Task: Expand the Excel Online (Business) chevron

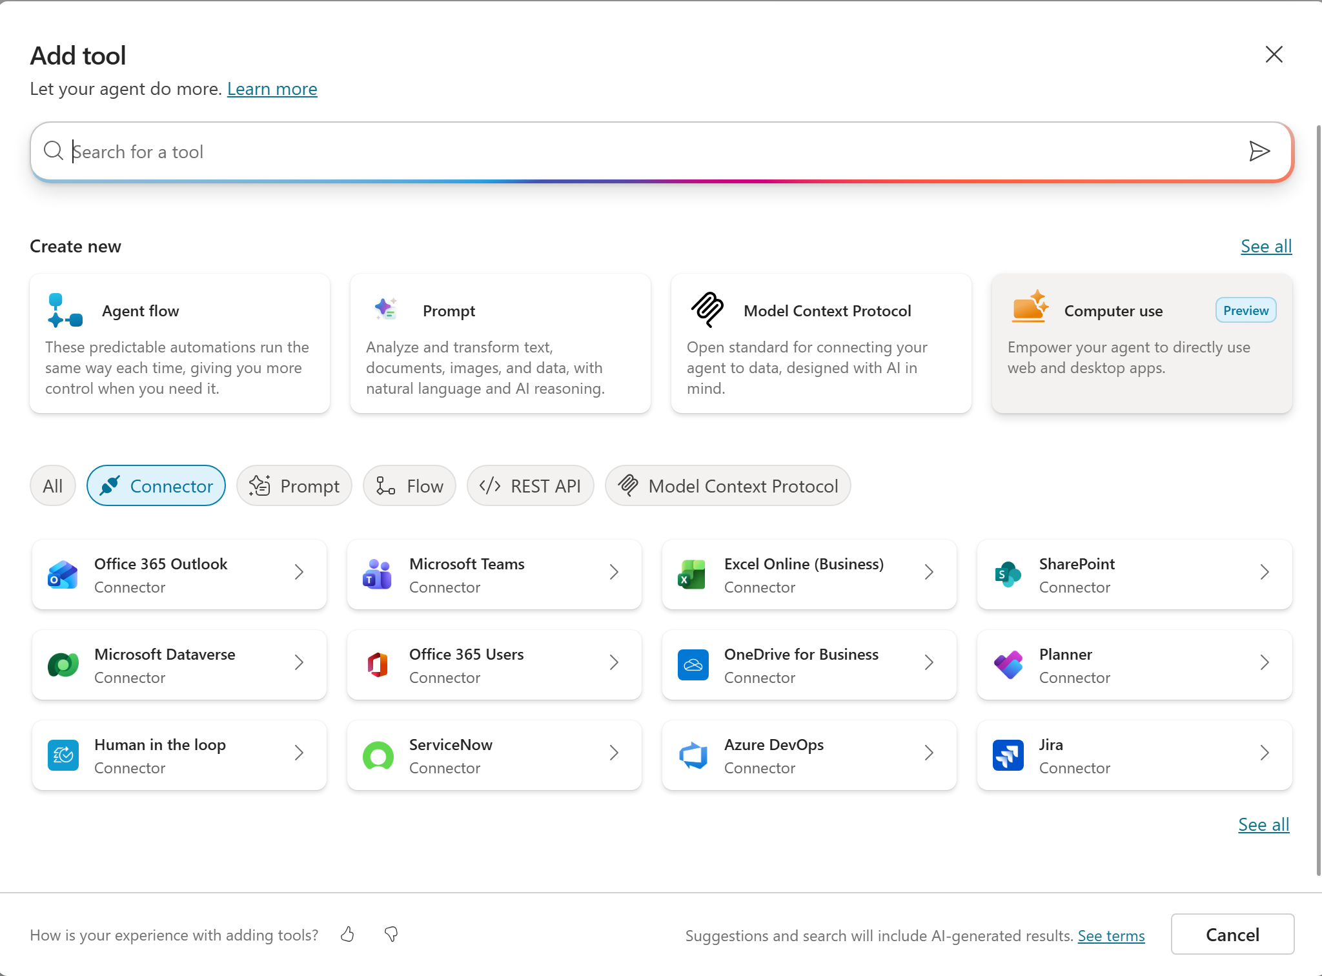Action: 928,573
